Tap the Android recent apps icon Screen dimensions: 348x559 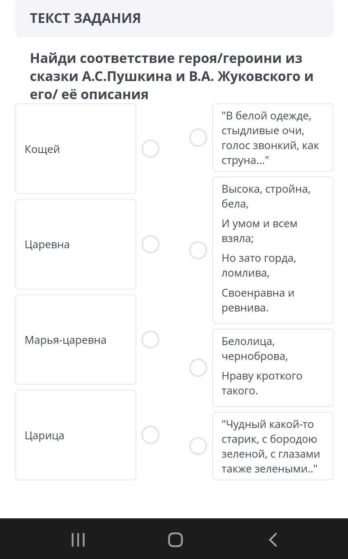click(x=78, y=540)
